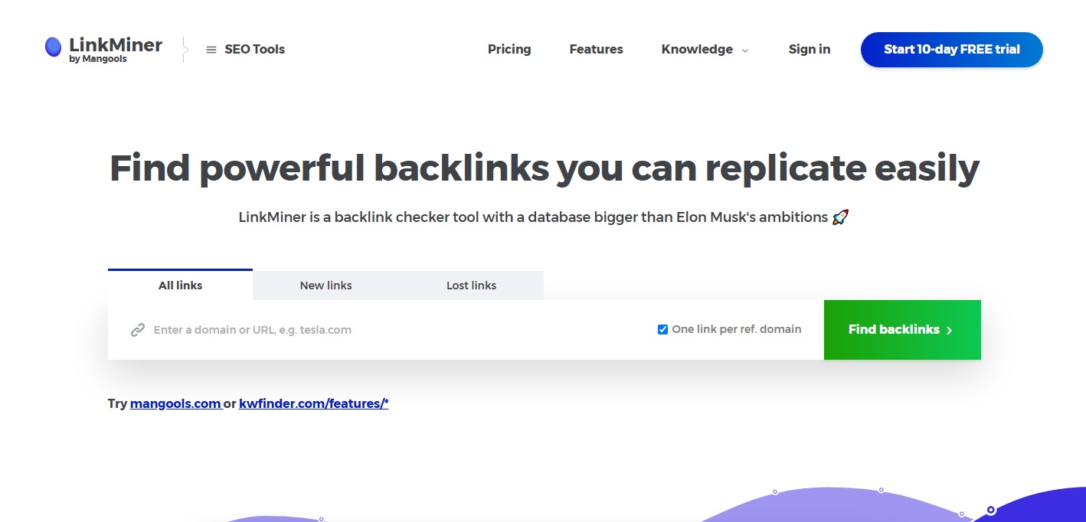Image resolution: width=1086 pixels, height=522 pixels.
Task: Expand the Knowledge dropdown menu
Action: point(705,49)
